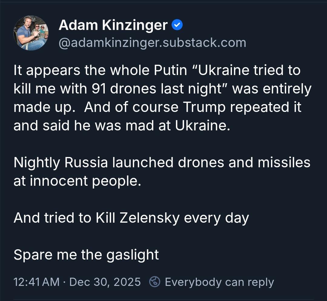Click the words "every day" in the post

[x=216, y=218]
